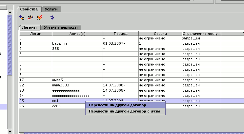Click the refresh arrows toolbar icon
The width and height of the screenshot is (244, 134).
coord(52,17)
